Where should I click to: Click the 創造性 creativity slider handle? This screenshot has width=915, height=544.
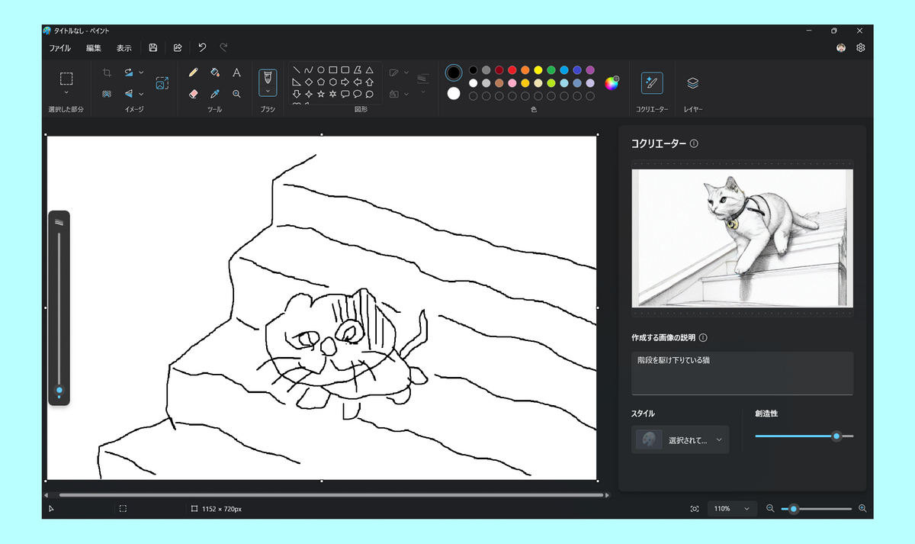click(836, 436)
